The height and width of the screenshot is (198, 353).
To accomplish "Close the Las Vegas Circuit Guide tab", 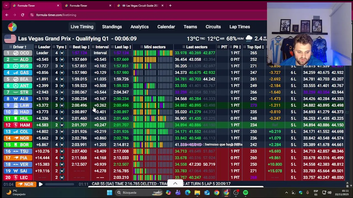I will (162, 5).
